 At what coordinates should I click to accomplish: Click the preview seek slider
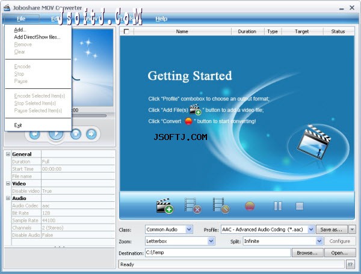coord(89,115)
